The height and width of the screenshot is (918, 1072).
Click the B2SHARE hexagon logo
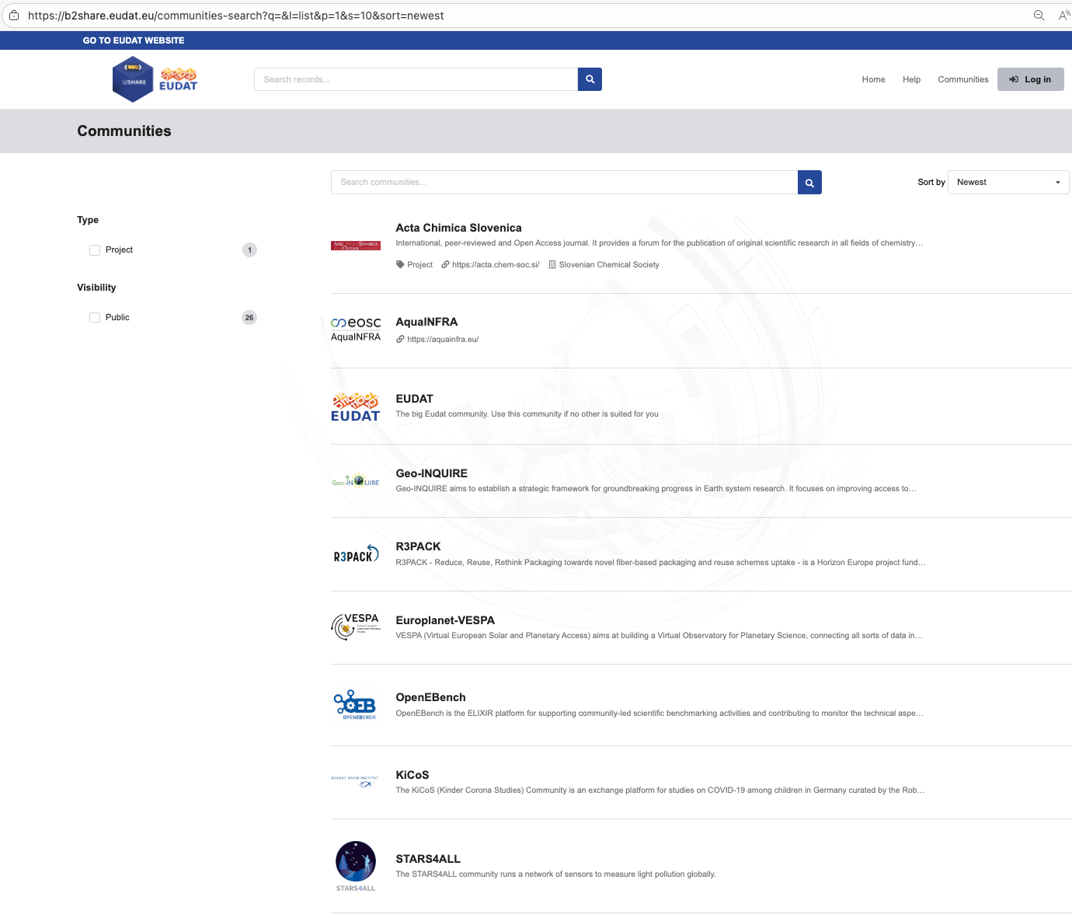pos(133,79)
